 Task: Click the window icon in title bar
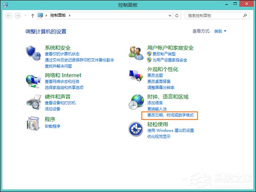click(6, 5)
